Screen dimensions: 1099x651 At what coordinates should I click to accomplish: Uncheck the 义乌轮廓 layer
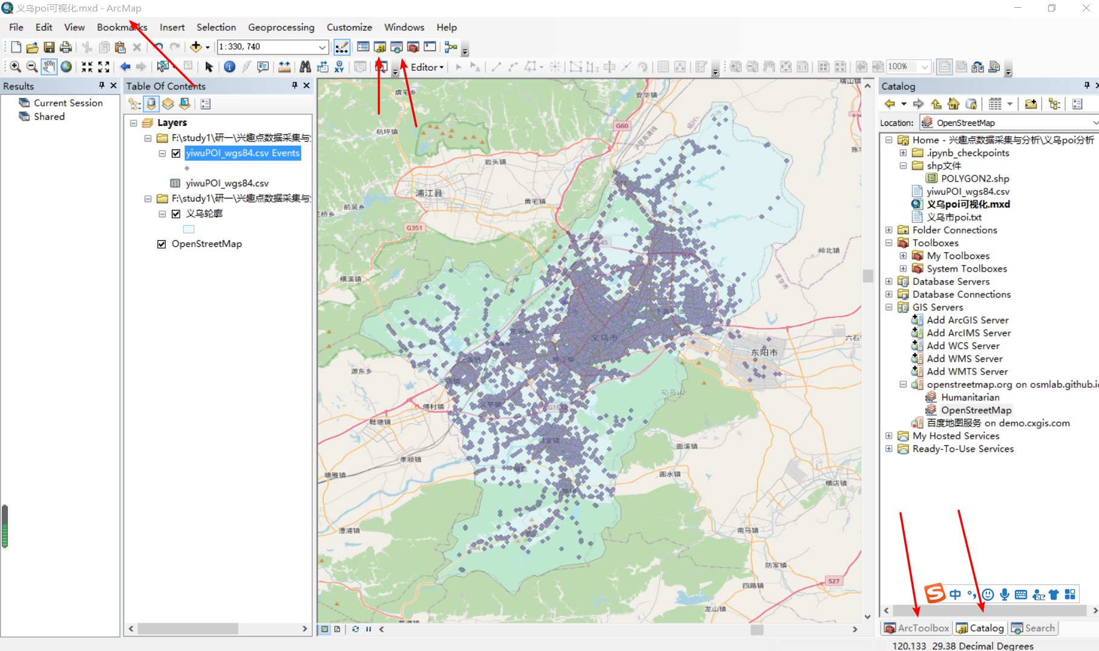tap(176, 214)
